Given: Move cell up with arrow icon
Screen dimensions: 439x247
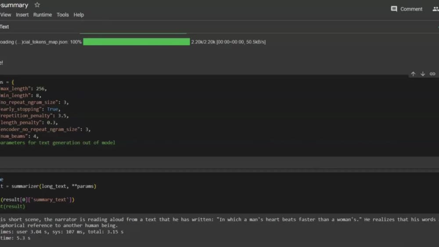Looking at the screenshot, I should 413,74.
